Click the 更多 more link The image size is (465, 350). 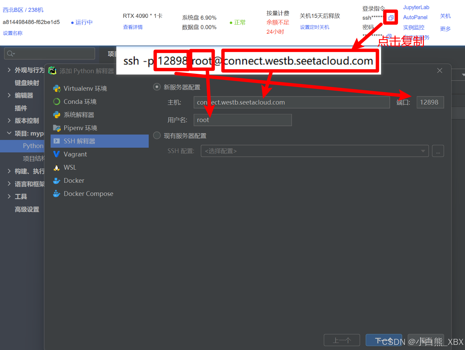click(445, 29)
